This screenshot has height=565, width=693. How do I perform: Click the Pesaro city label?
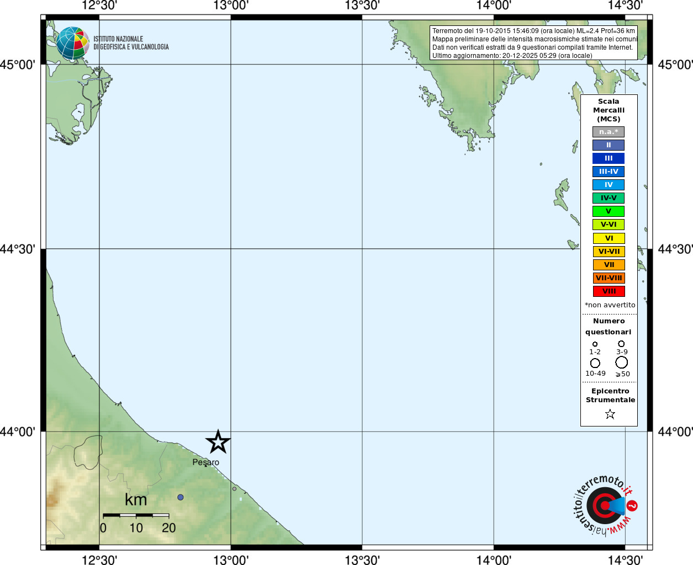[205, 462]
